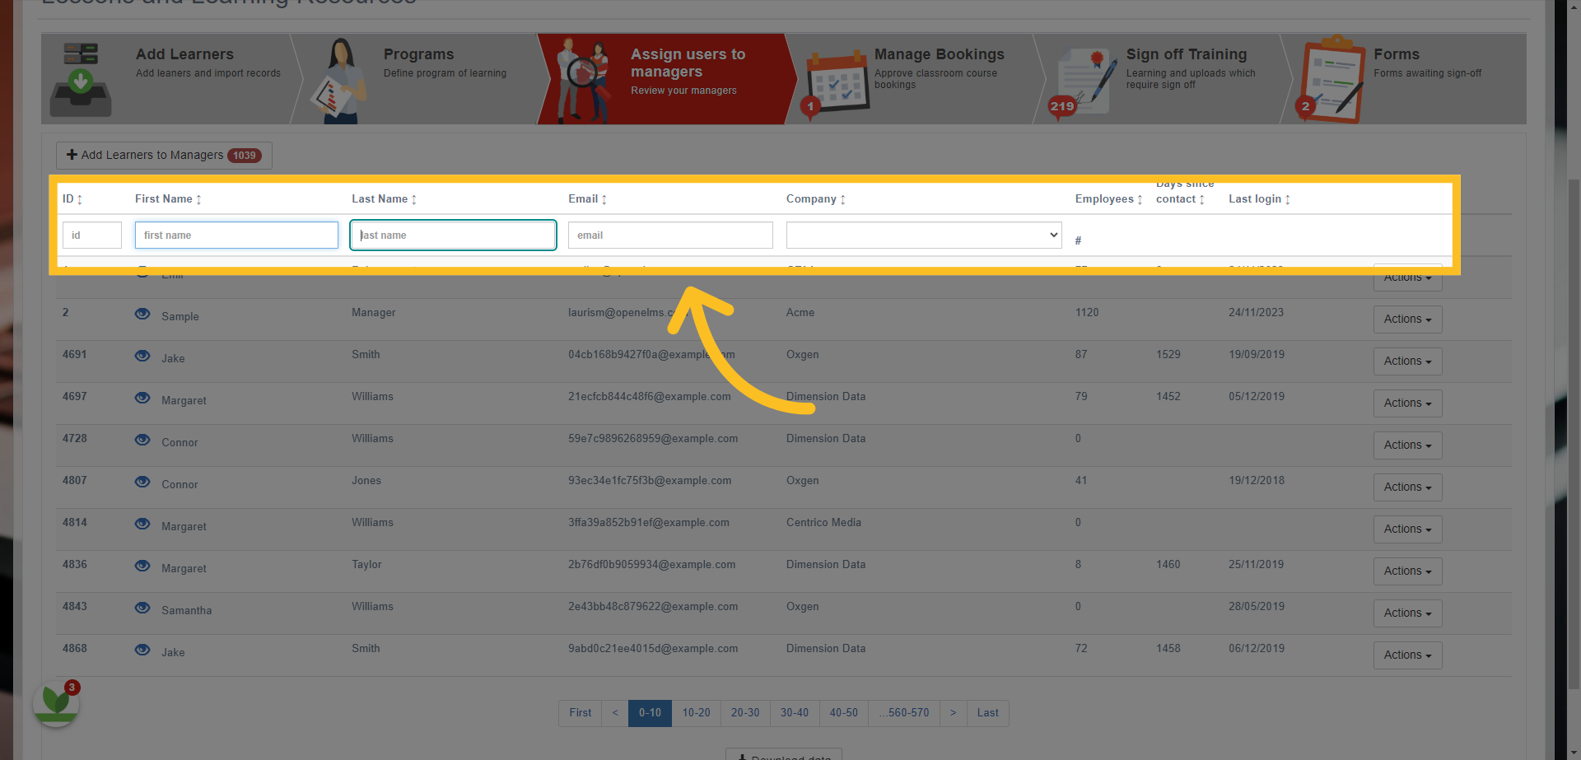Open Actions menu for user 4728
The height and width of the screenshot is (760, 1581).
click(1407, 445)
